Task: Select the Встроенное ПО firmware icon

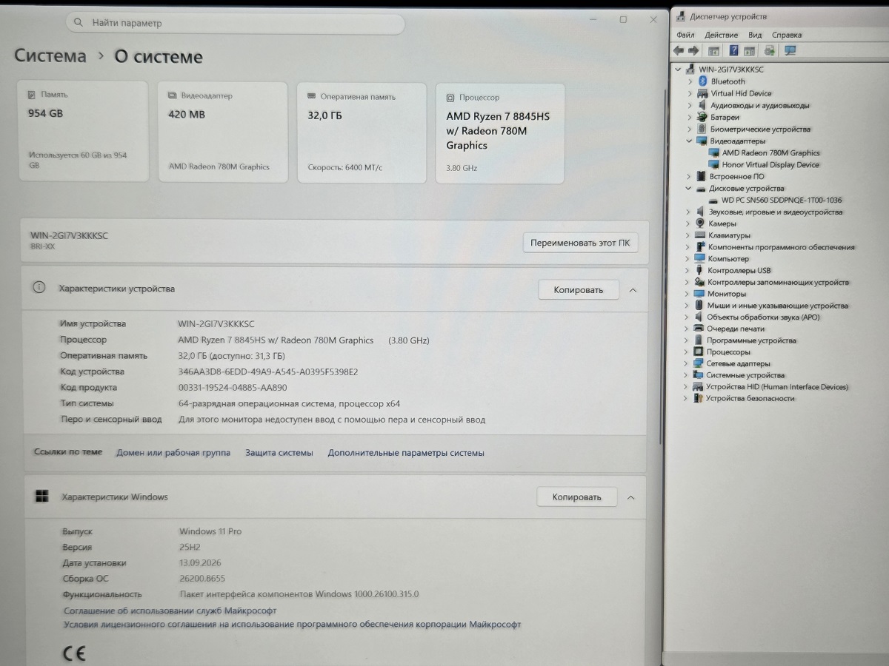Action: [x=702, y=176]
